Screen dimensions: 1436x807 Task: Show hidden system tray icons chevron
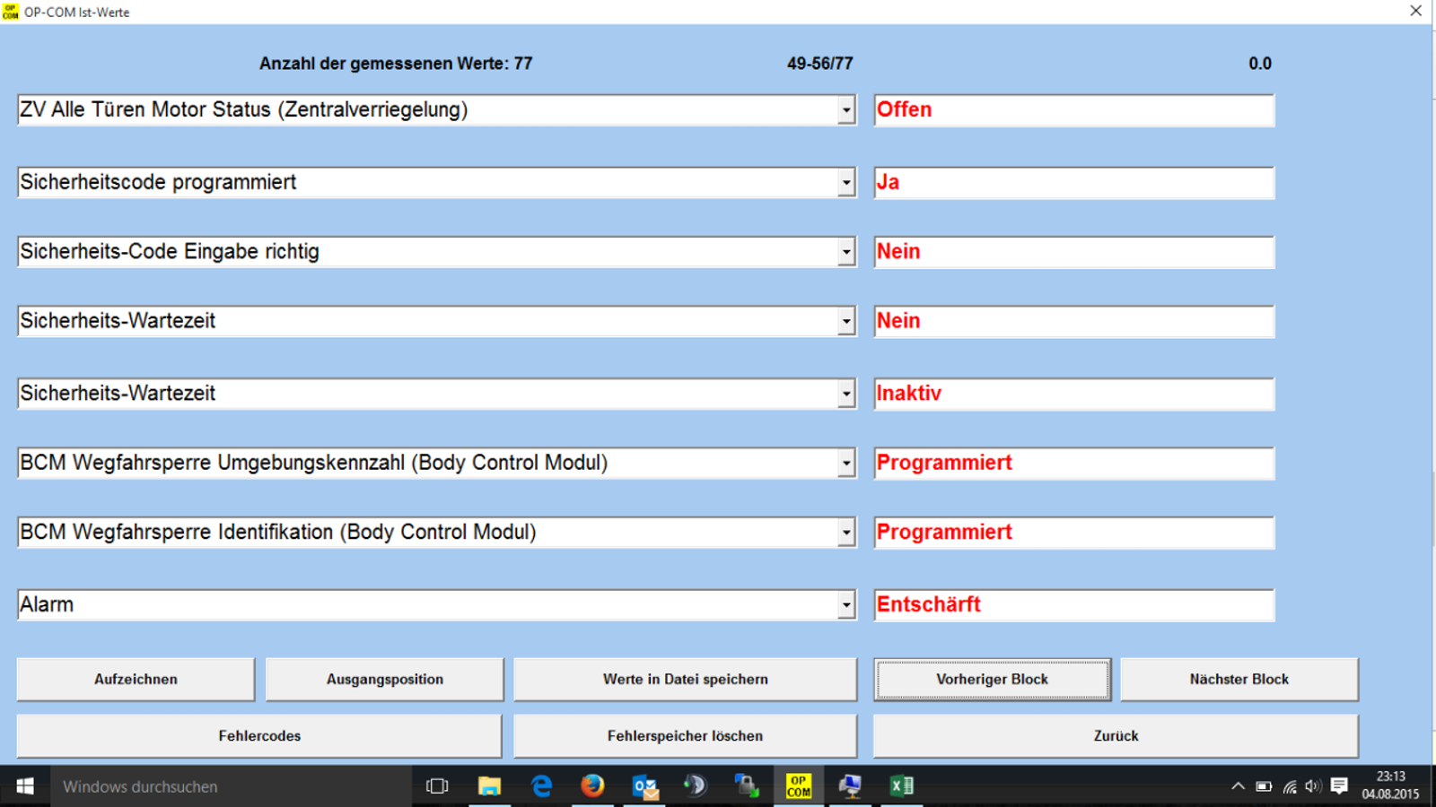coord(1238,786)
